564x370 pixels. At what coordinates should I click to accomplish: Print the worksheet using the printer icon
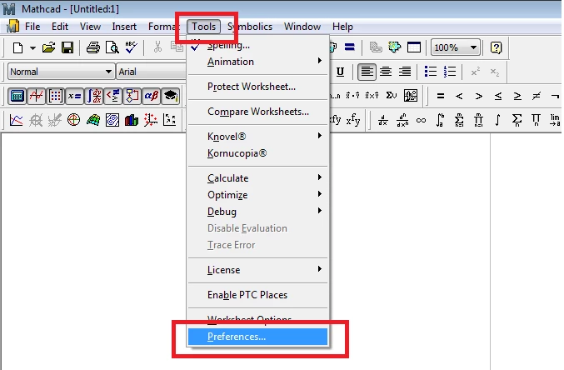93,47
